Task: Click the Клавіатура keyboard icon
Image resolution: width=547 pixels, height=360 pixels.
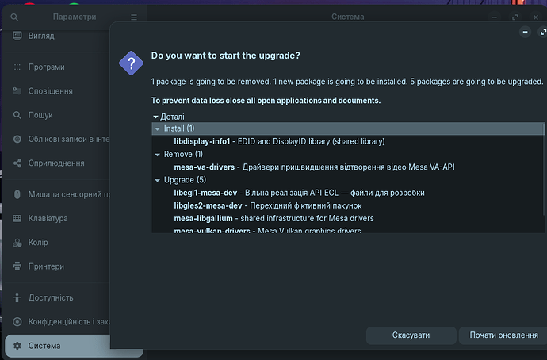Action: [x=17, y=218]
